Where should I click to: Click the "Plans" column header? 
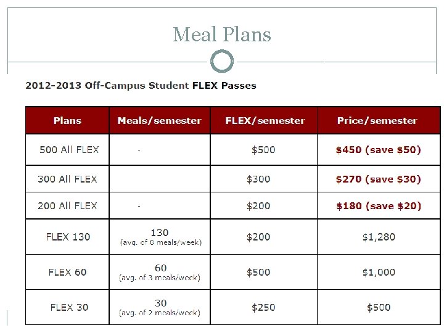[67, 121]
